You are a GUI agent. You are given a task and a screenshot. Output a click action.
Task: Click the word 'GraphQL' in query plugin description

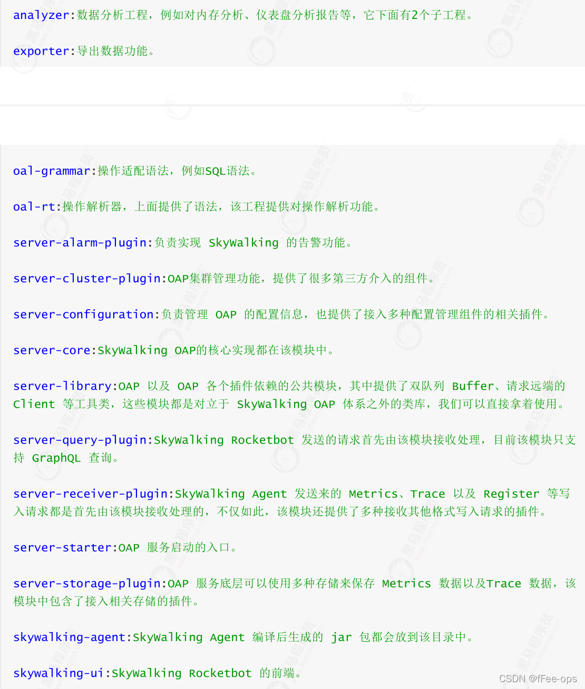click(56, 458)
